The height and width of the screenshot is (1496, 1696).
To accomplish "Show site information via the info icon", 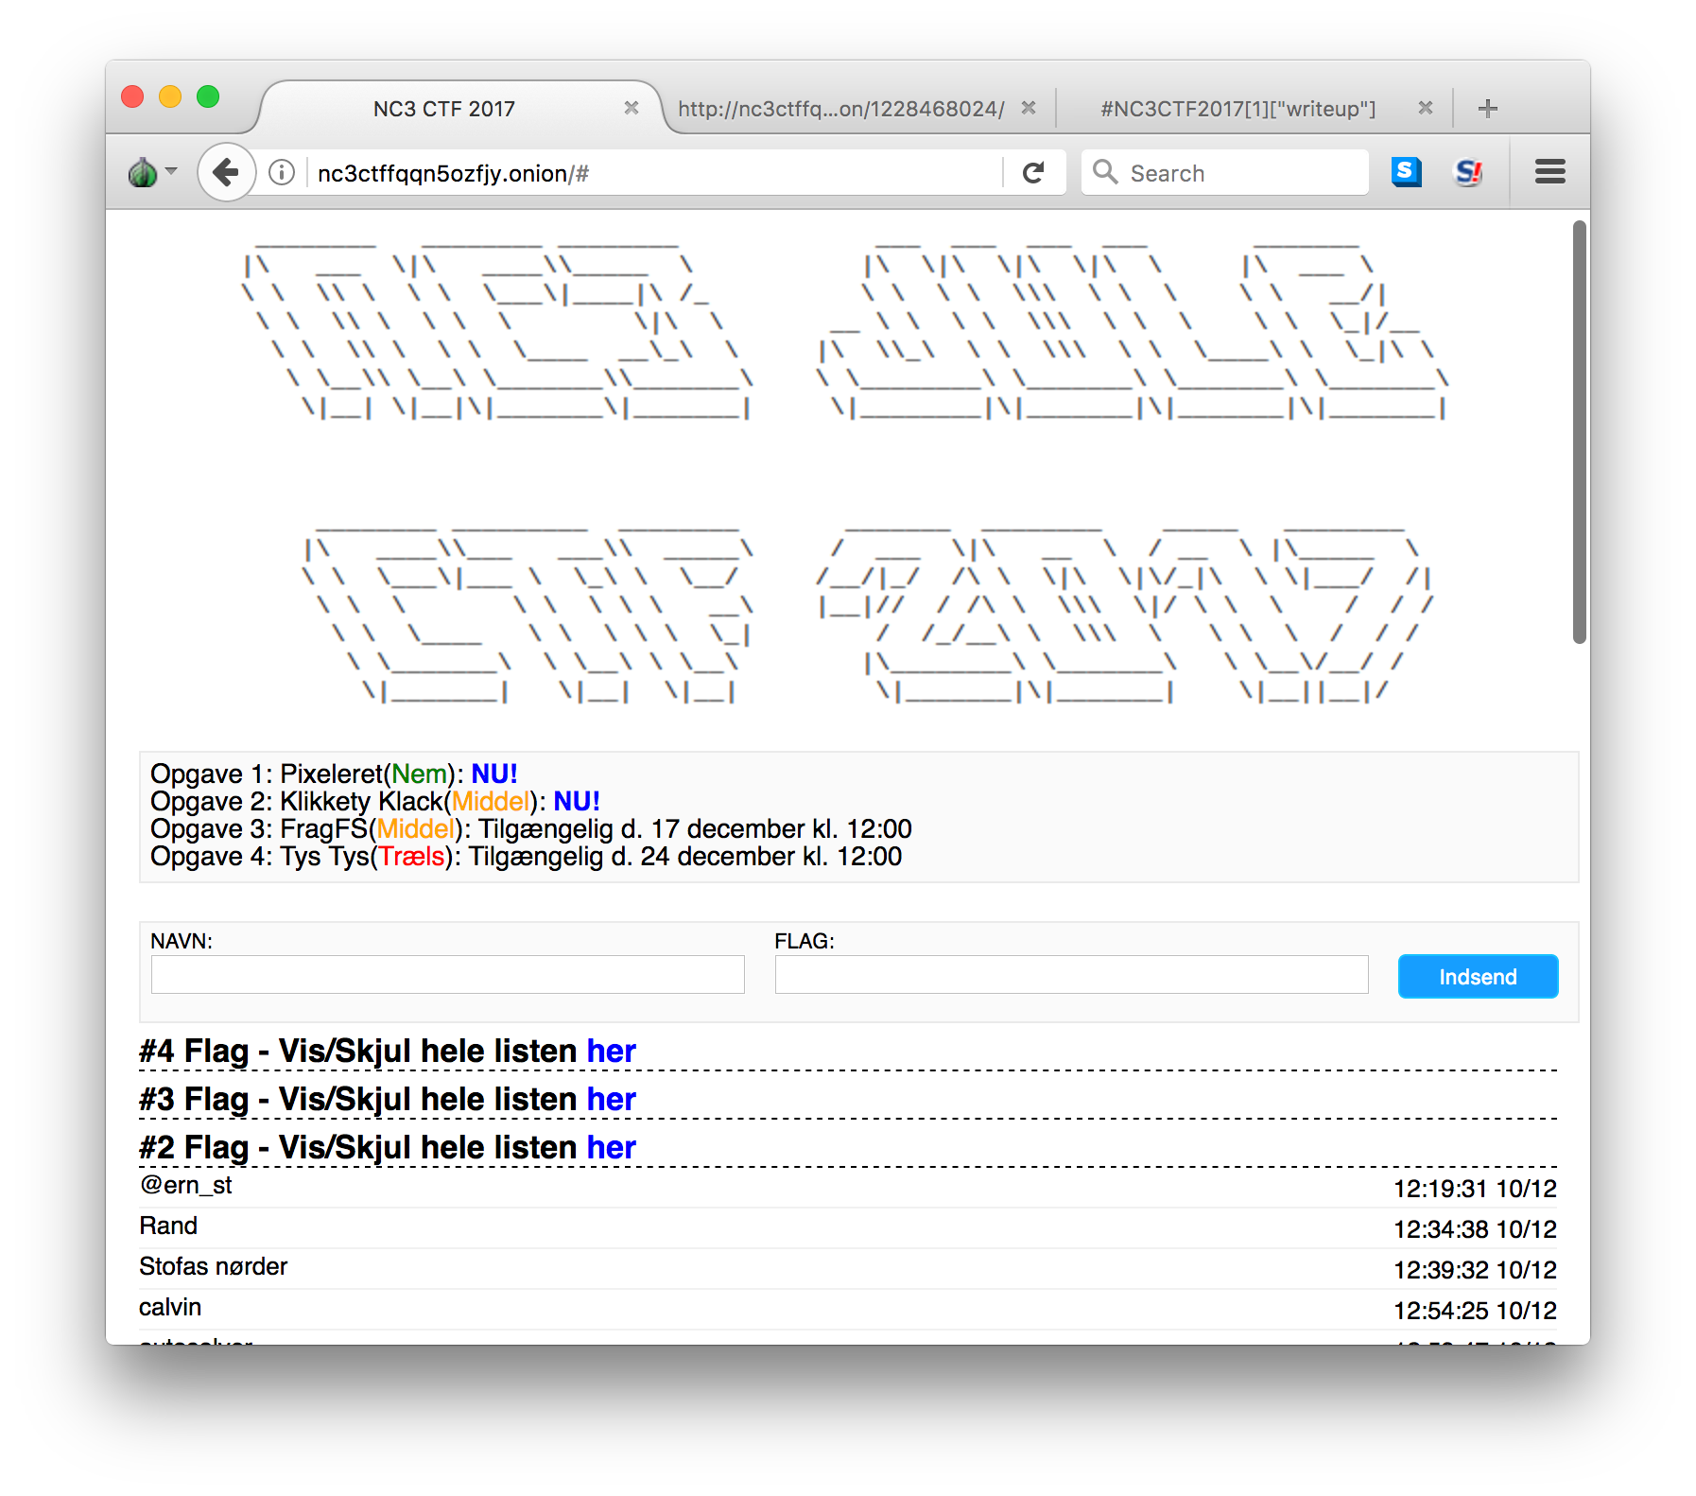I will point(282,172).
